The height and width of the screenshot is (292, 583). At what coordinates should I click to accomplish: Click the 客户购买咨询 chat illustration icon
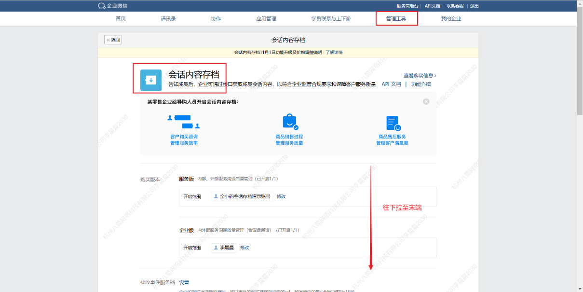point(184,122)
